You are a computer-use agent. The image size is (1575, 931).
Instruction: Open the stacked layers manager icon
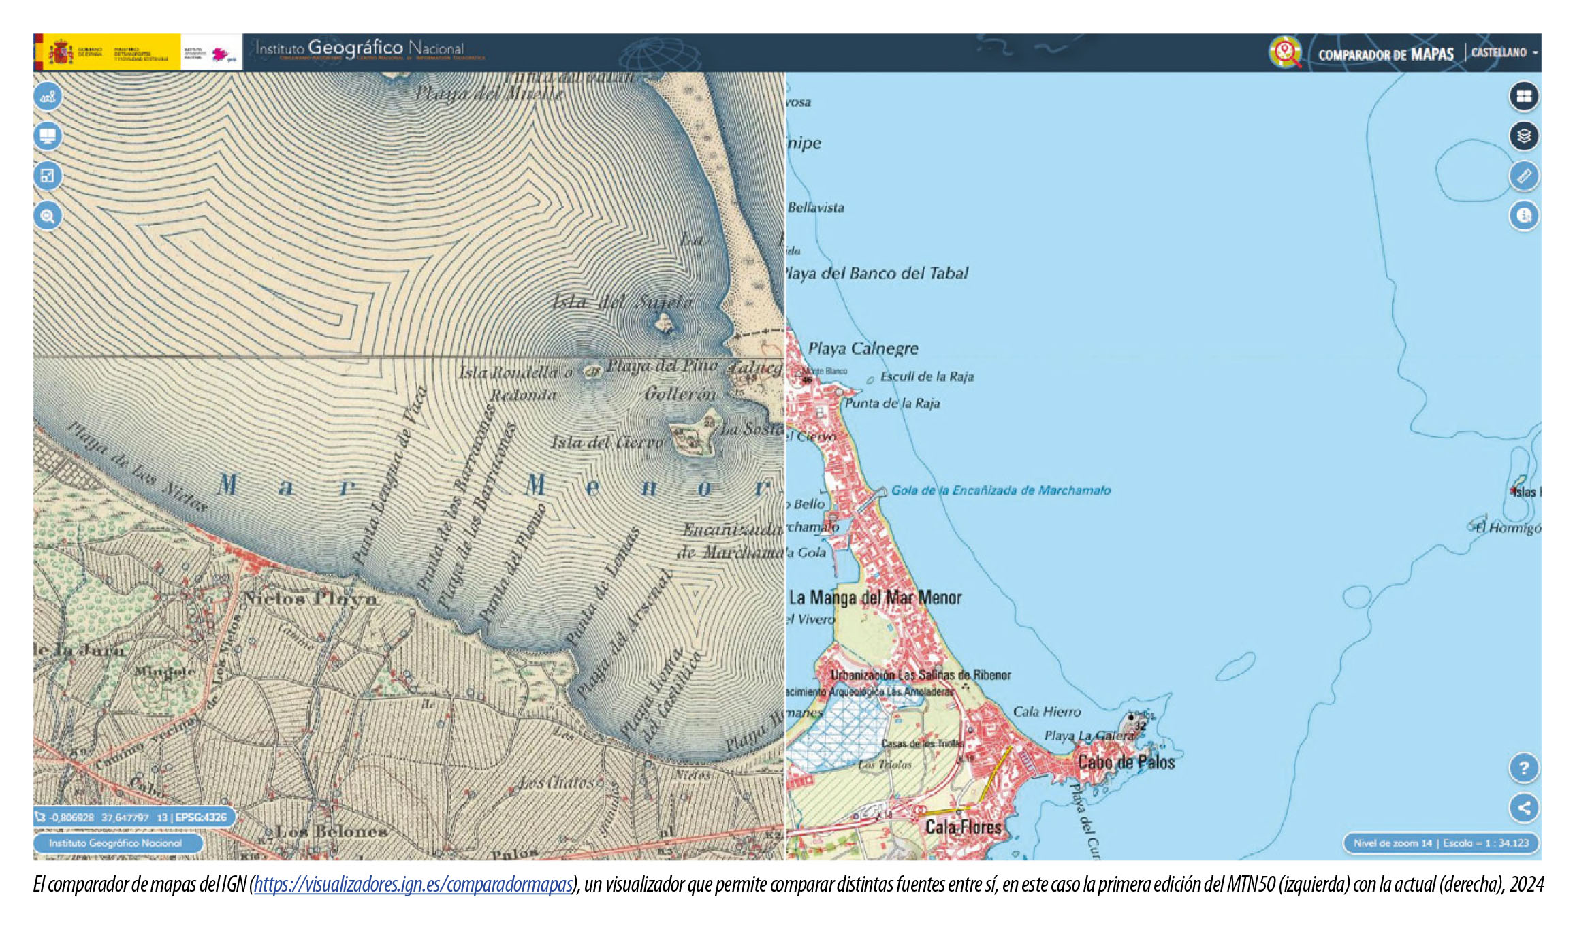(x=1524, y=136)
